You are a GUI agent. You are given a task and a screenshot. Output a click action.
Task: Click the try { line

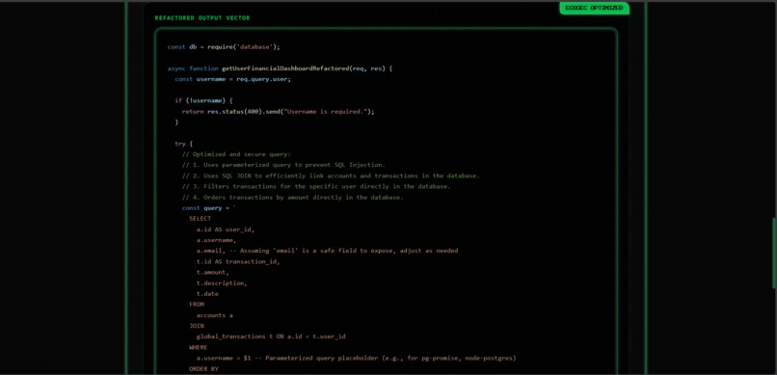(x=183, y=144)
